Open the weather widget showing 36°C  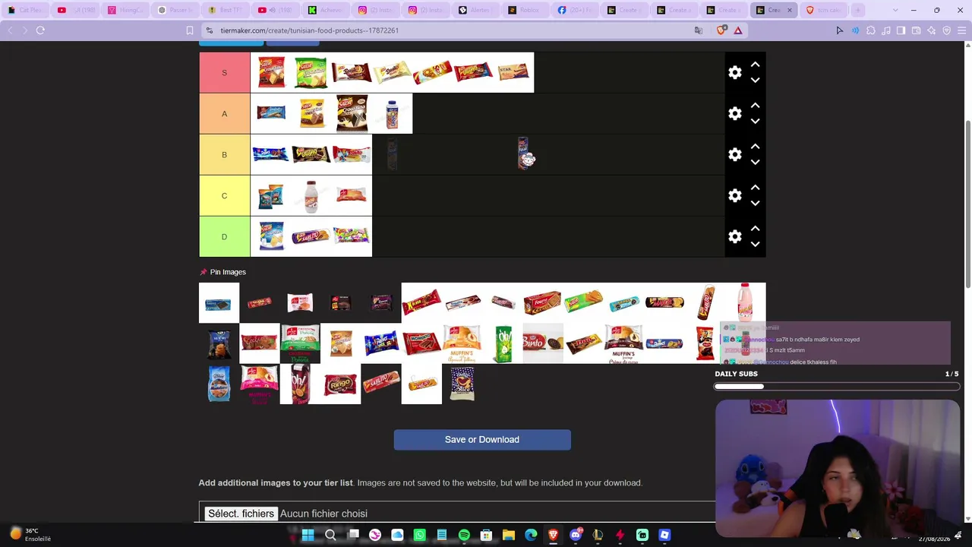click(30, 535)
